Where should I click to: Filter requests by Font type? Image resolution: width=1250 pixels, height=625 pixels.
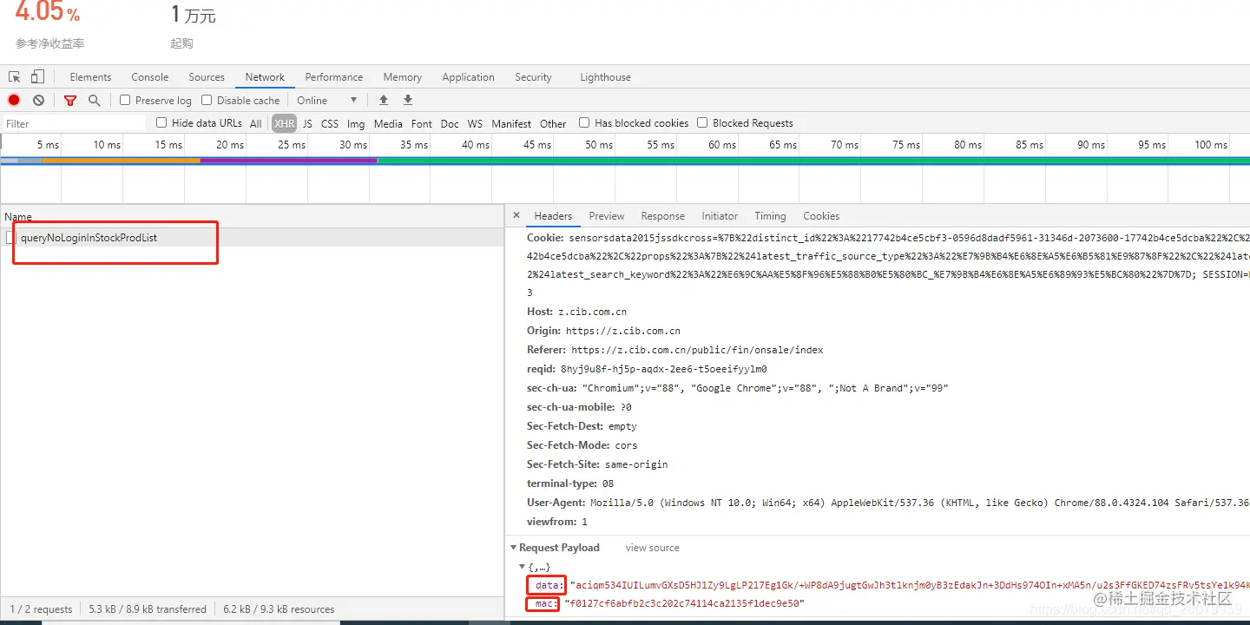pos(422,123)
